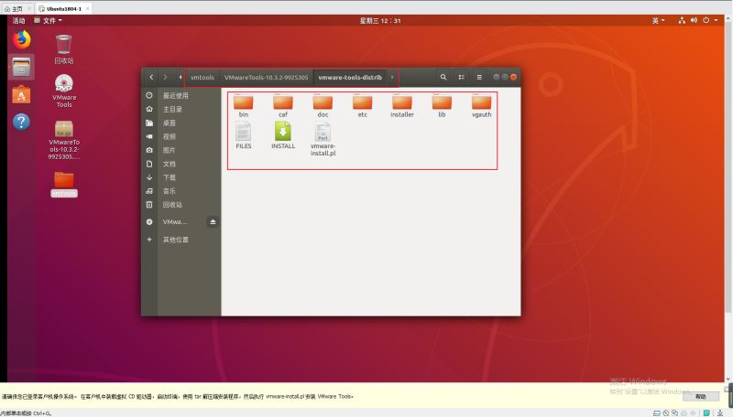Open the file manager hamburger menu
The width and height of the screenshot is (733, 417).
click(478, 77)
